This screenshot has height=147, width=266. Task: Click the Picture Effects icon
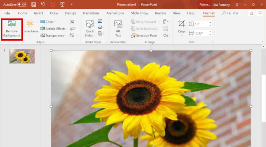point(100,27)
